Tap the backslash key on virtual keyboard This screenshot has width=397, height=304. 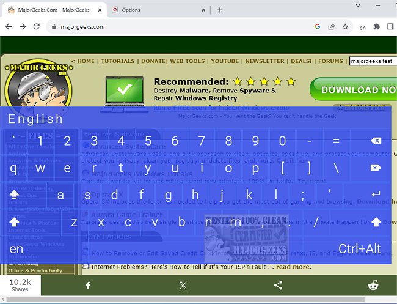[x=336, y=168]
